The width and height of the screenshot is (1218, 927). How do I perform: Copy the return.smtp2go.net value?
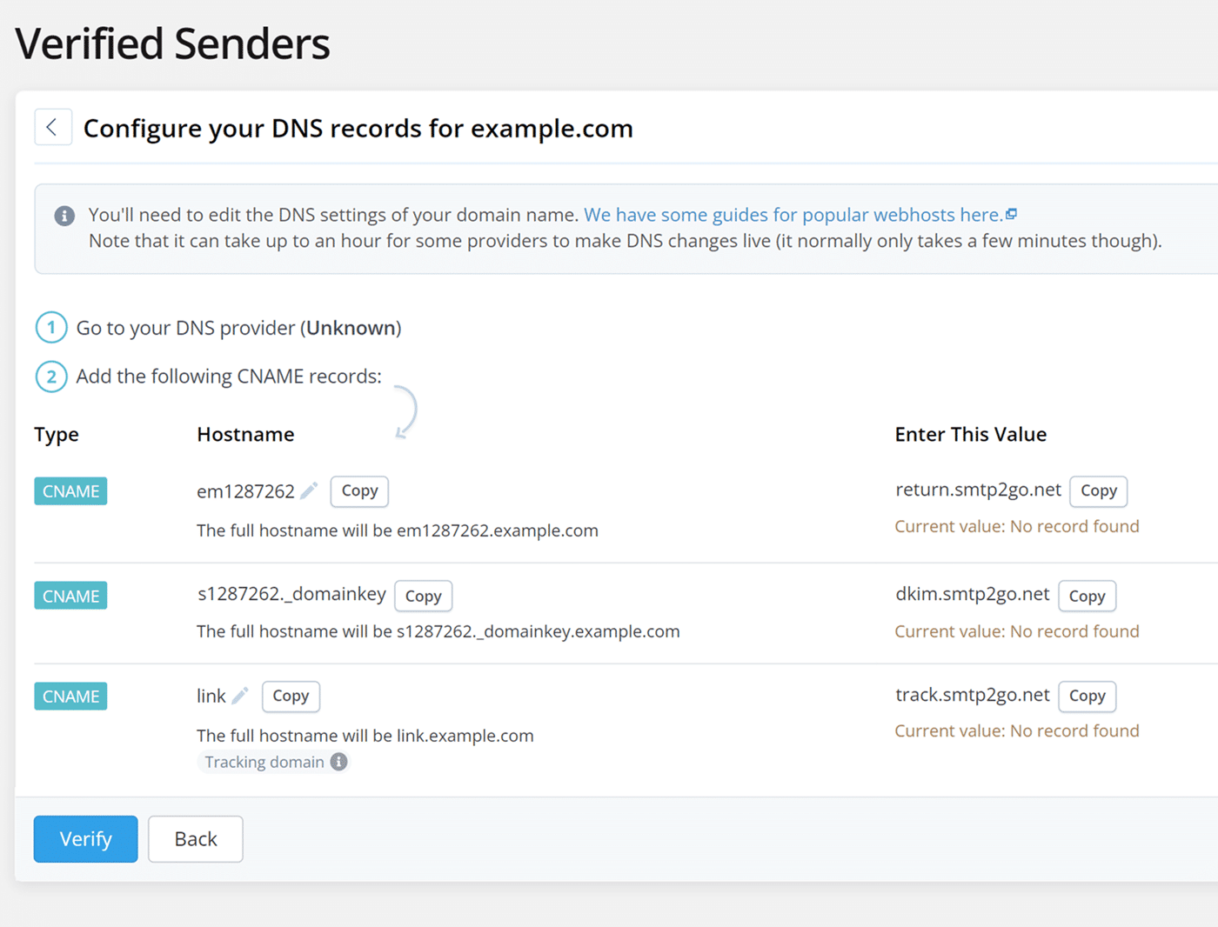1098,491
